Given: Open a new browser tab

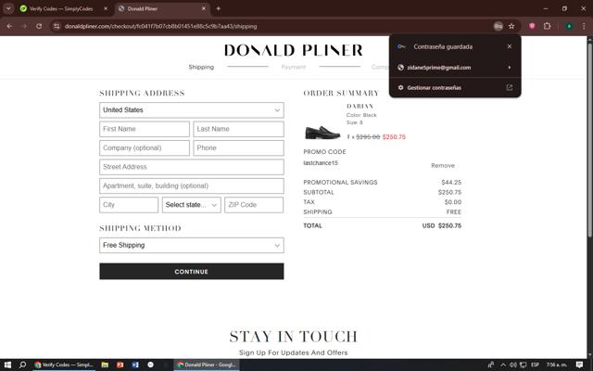Looking at the screenshot, I should [x=219, y=8].
